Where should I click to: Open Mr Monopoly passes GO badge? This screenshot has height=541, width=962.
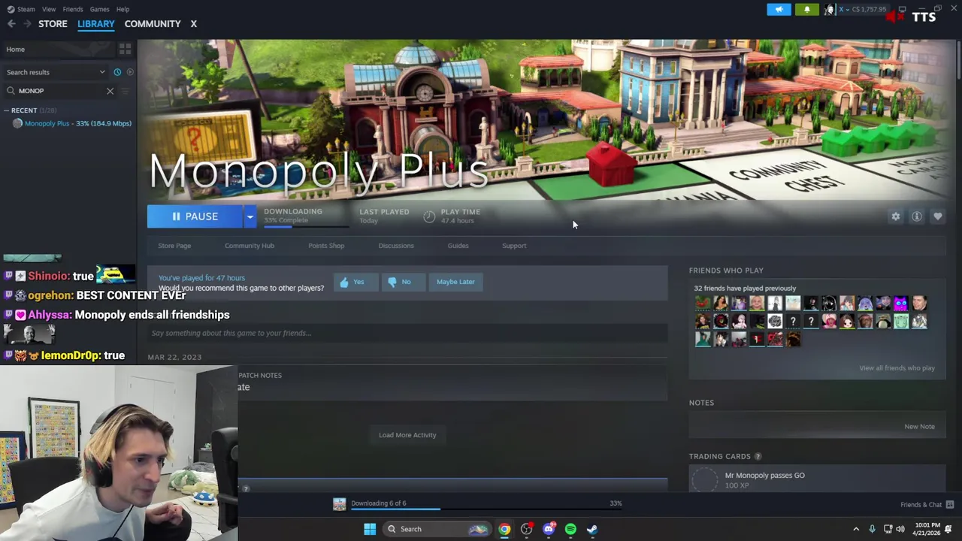[x=817, y=479]
